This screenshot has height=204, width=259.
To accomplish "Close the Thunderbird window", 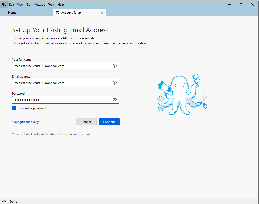I will (x=252, y=5).
